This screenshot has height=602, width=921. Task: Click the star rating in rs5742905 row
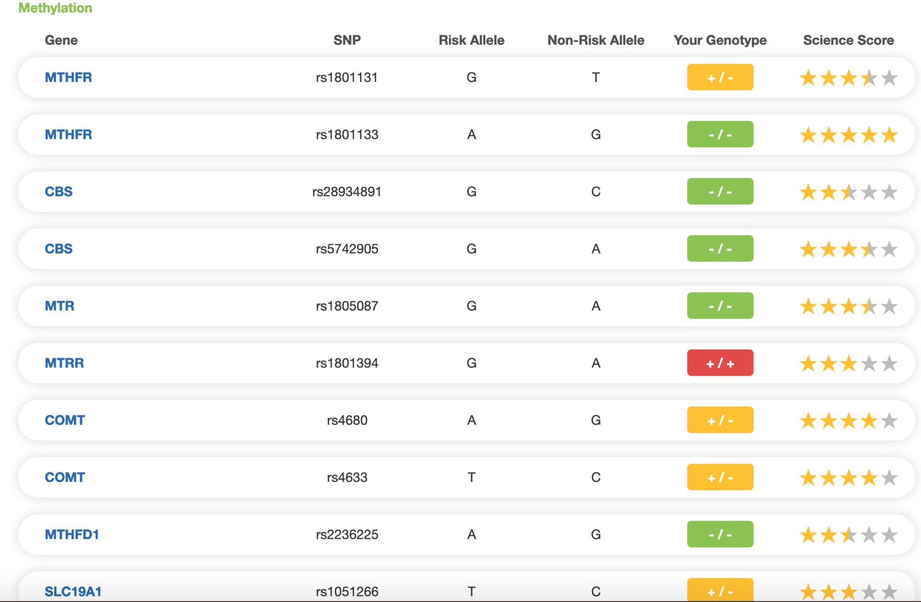point(849,249)
